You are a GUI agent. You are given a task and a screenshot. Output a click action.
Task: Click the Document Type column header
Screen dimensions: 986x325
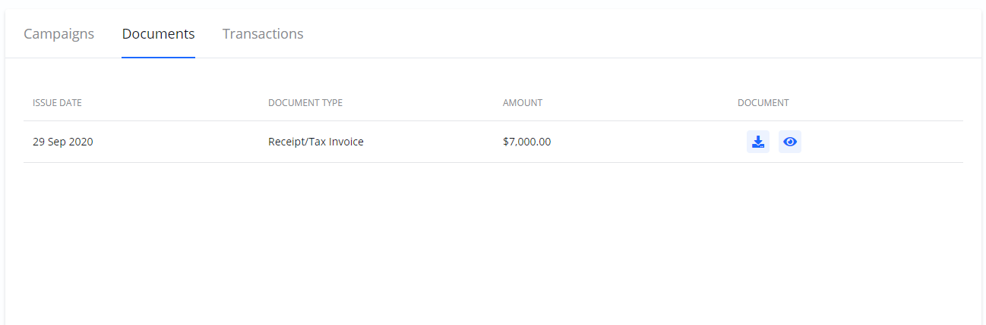pos(305,103)
